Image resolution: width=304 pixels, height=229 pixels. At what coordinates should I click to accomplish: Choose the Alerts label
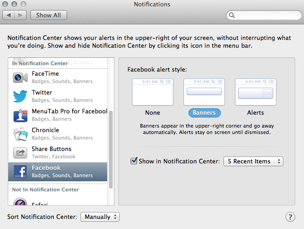point(256,112)
